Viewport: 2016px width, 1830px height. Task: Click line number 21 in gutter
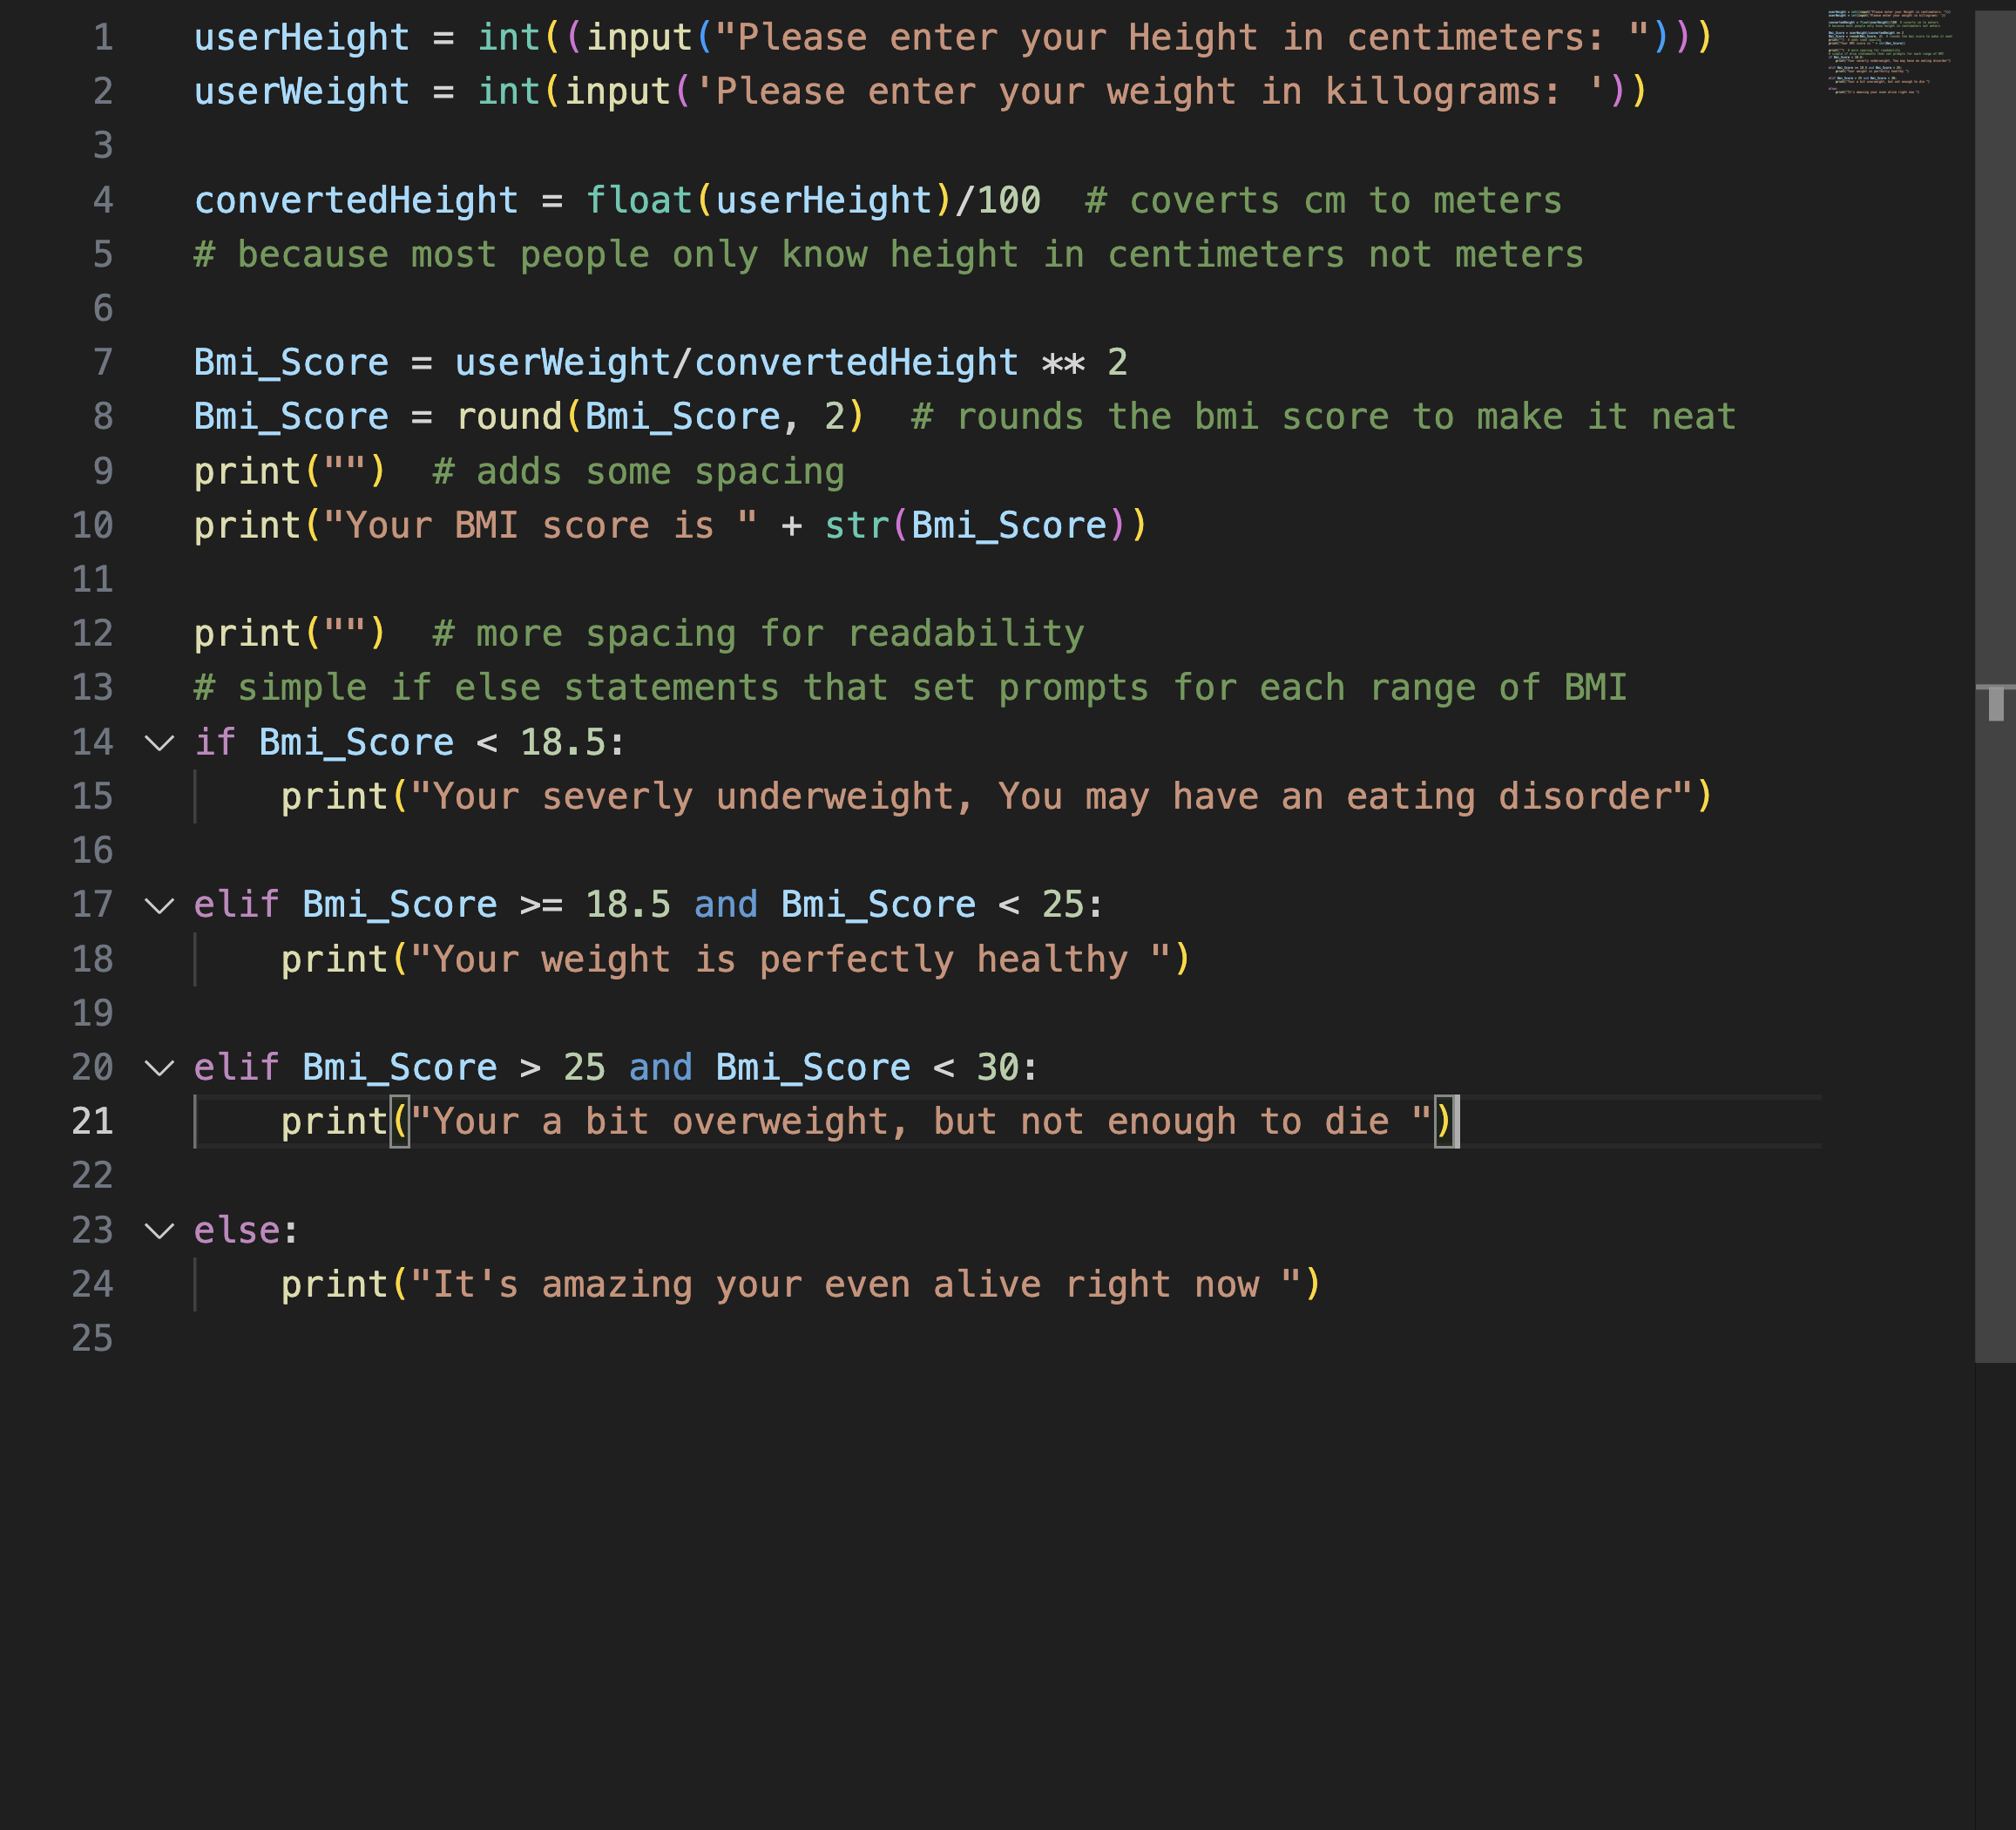click(93, 1122)
